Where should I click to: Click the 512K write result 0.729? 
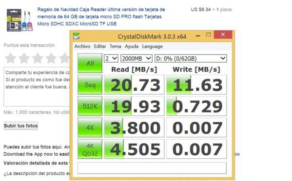(196, 106)
